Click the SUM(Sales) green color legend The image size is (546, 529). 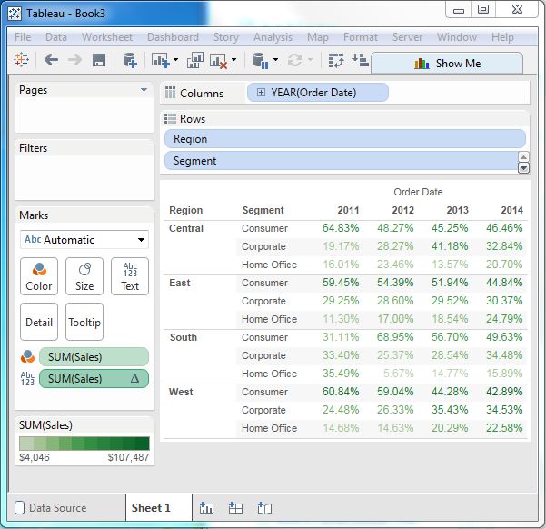(x=84, y=444)
